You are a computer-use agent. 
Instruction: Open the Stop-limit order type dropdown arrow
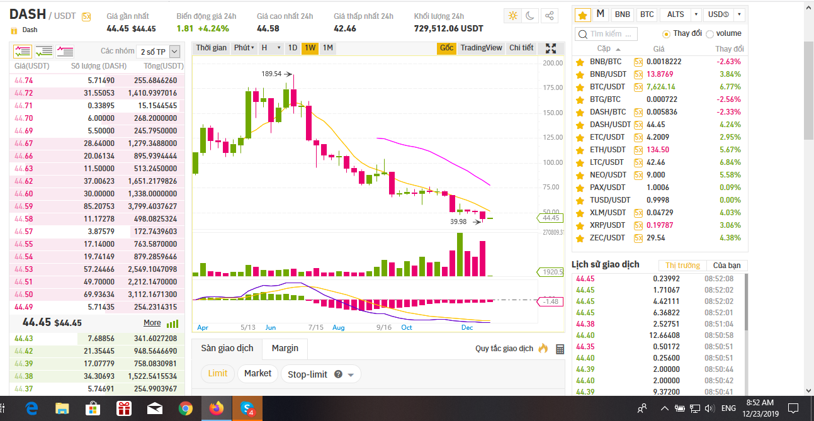pyautogui.click(x=351, y=374)
